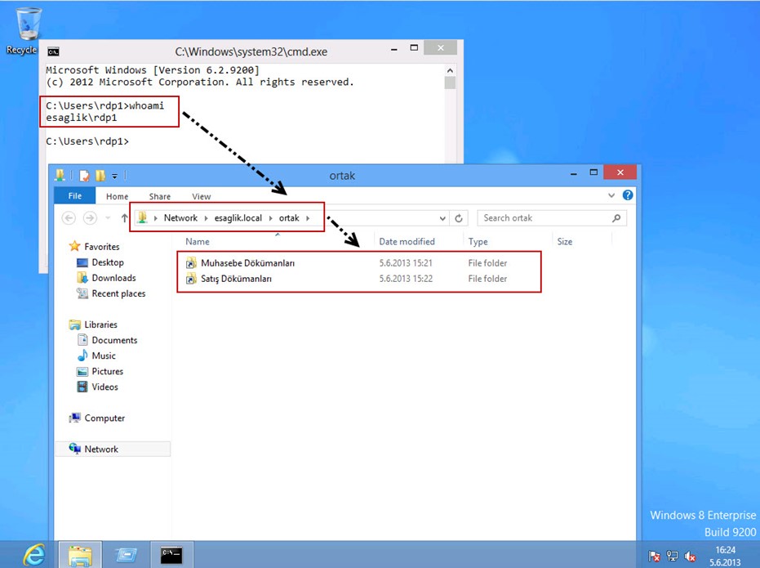Open Explorer Help question mark icon

628,195
